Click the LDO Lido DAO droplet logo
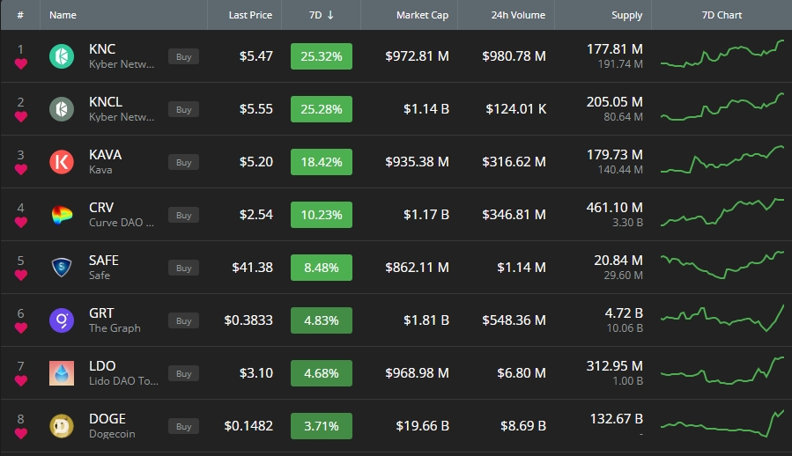Screen dimensions: 792x456 click(x=62, y=373)
